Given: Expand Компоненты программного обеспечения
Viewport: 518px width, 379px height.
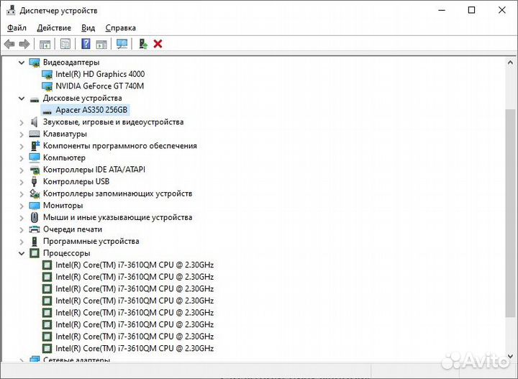Looking at the screenshot, I should click(x=22, y=146).
